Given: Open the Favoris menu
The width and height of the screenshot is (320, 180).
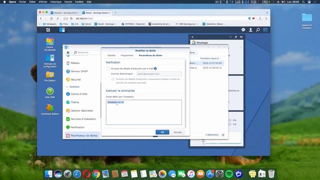Looking at the screenshot, I should pyautogui.click(x=68, y=2).
